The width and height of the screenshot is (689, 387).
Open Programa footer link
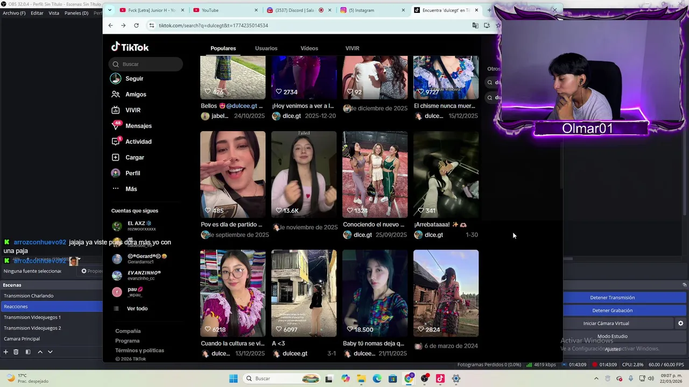pos(127,341)
